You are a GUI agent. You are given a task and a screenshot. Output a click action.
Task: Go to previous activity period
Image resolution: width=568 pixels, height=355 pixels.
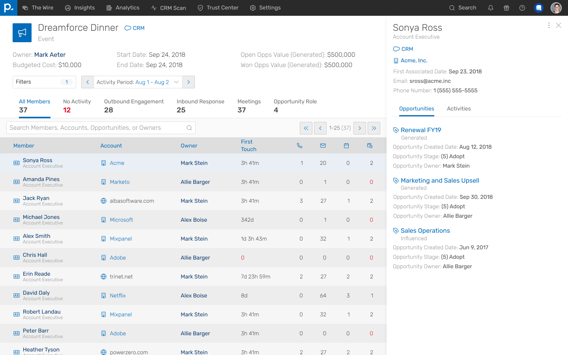pyautogui.click(x=88, y=82)
